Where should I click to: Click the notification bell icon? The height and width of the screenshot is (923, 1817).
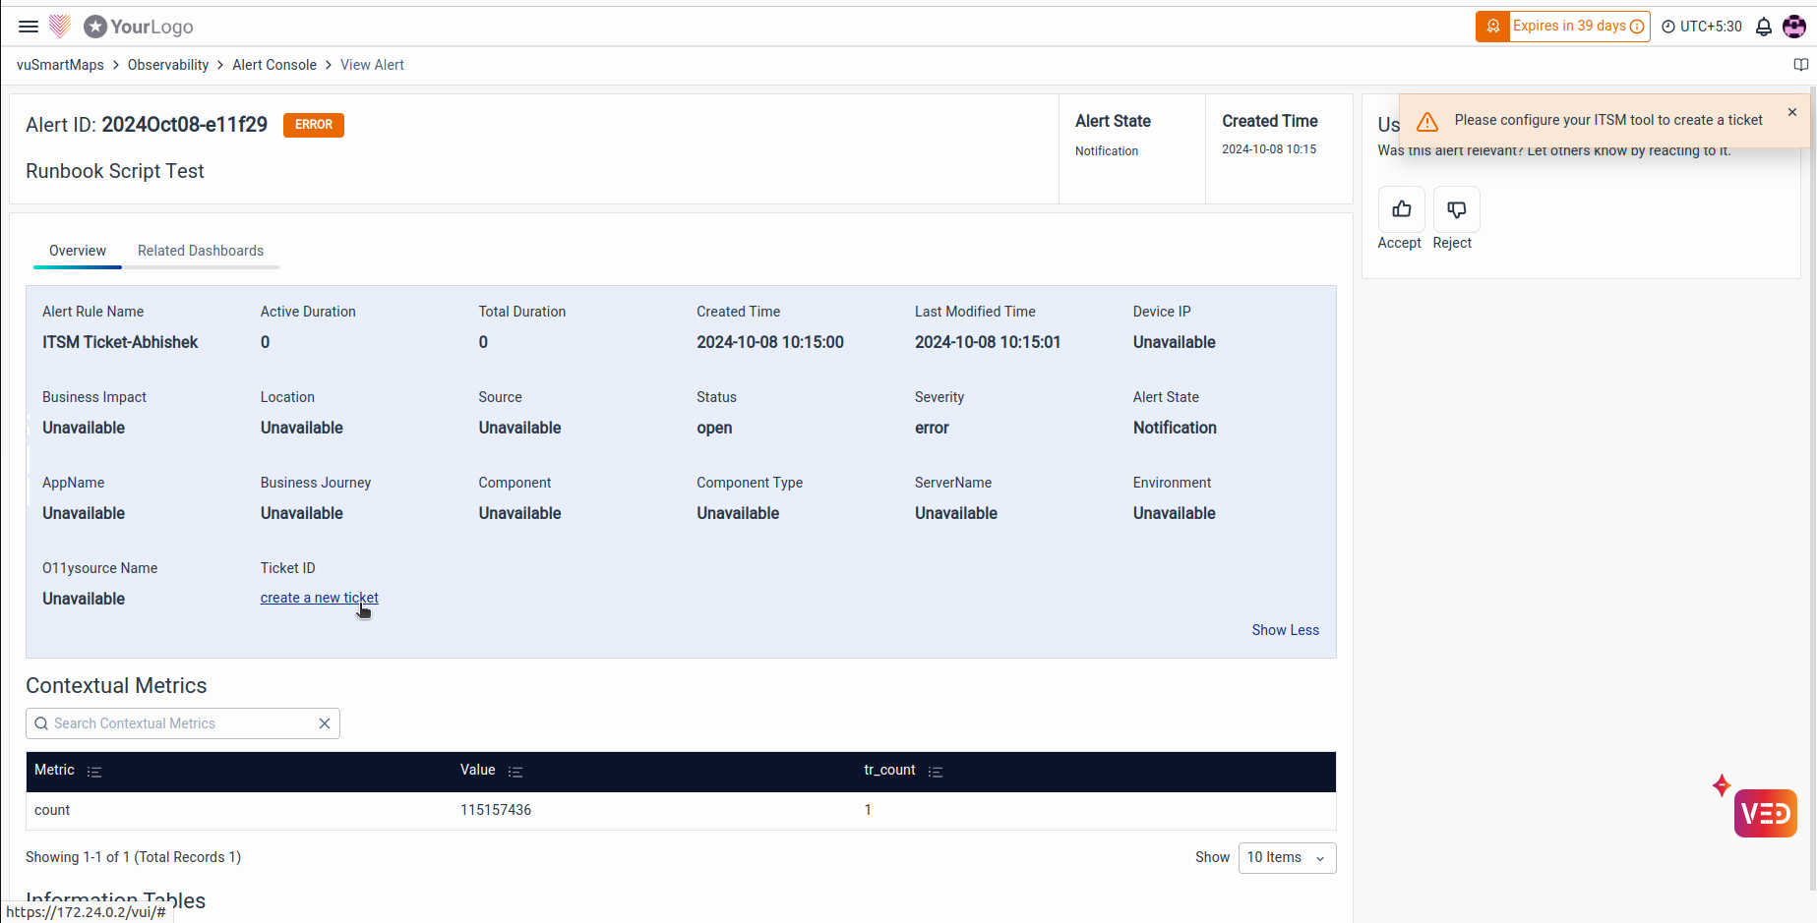(x=1764, y=27)
